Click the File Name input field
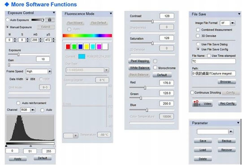 pos(214,61)
